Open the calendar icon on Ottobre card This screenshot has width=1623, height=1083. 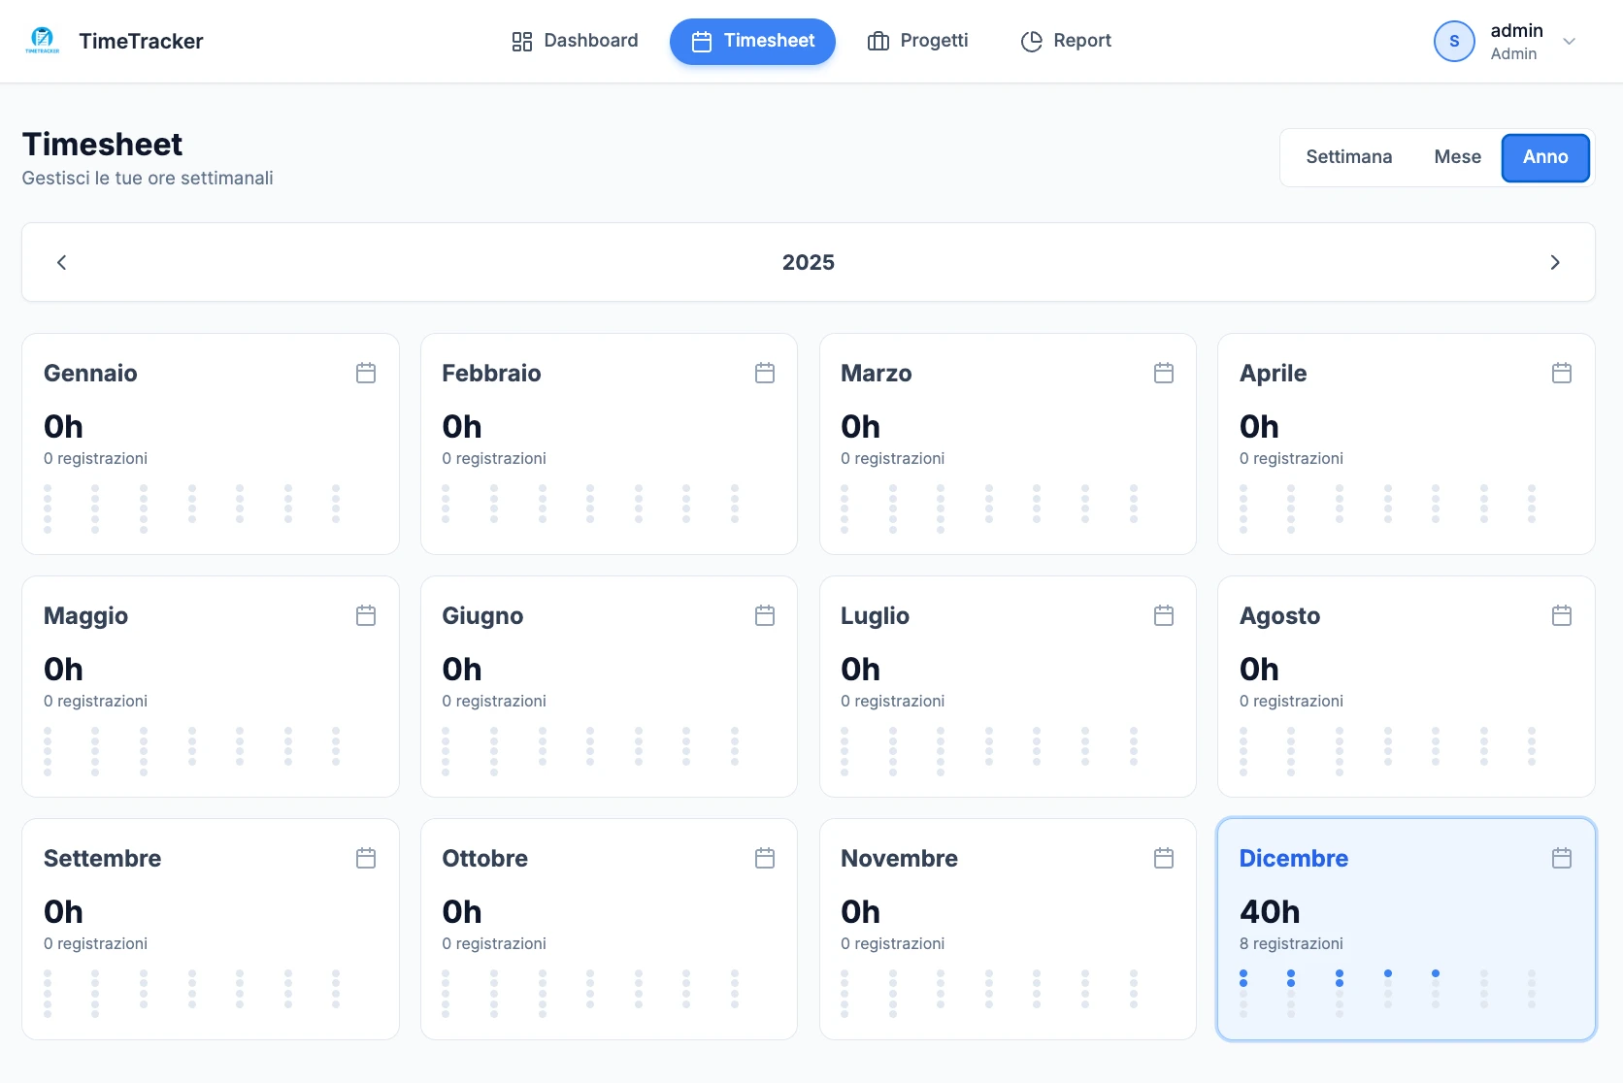pyautogui.click(x=765, y=858)
